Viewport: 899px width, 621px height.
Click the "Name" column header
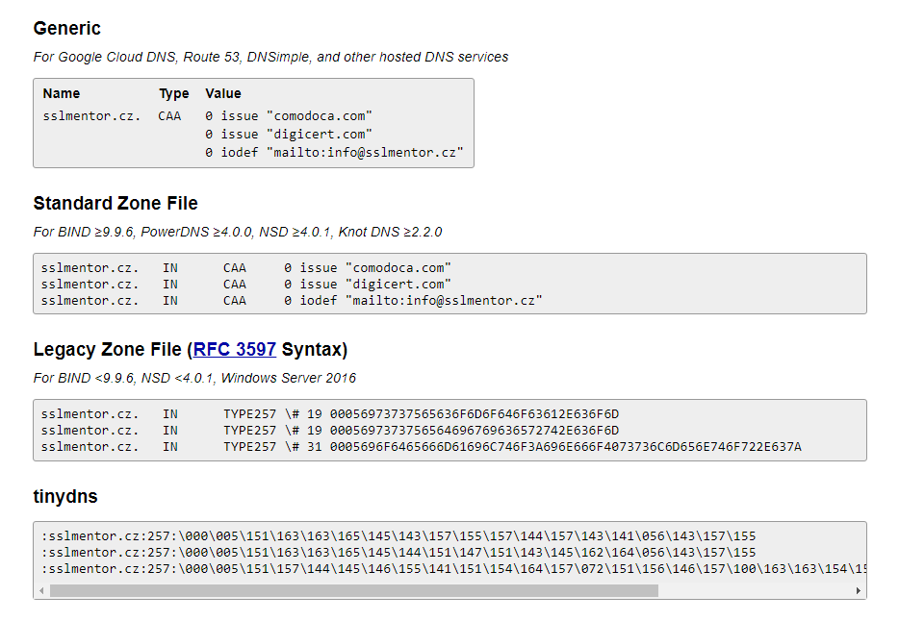pos(62,93)
